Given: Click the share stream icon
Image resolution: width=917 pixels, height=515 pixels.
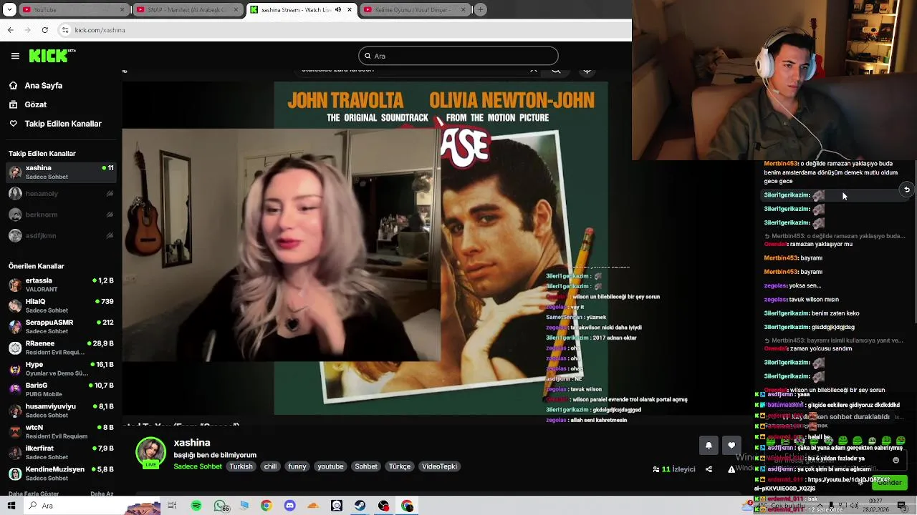Looking at the screenshot, I should coord(709,469).
